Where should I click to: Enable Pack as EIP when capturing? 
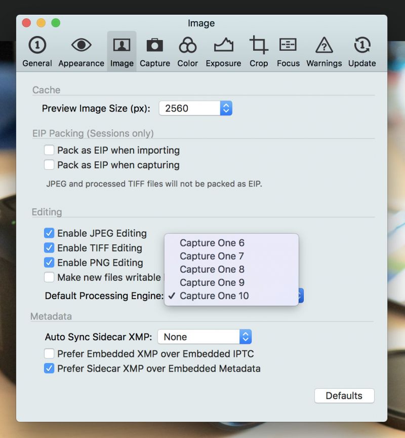[49, 165]
